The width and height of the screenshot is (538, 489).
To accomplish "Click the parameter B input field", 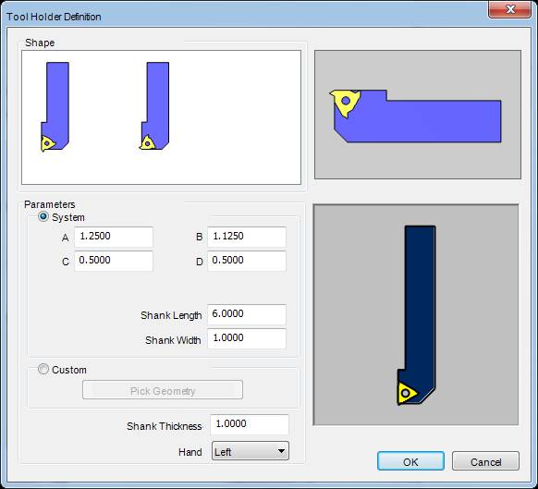I will coord(247,237).
